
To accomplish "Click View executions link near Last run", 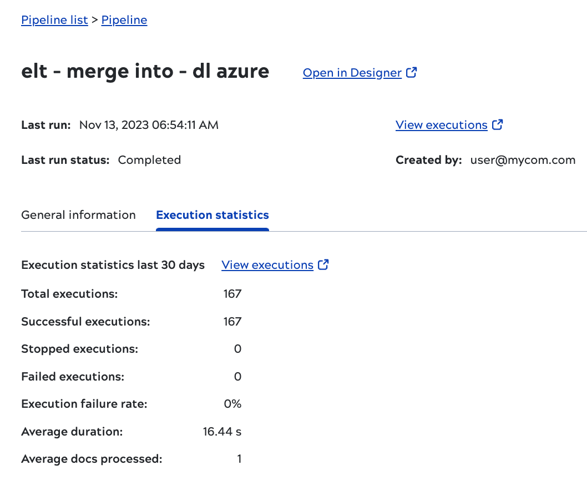I will pos(442,125).
